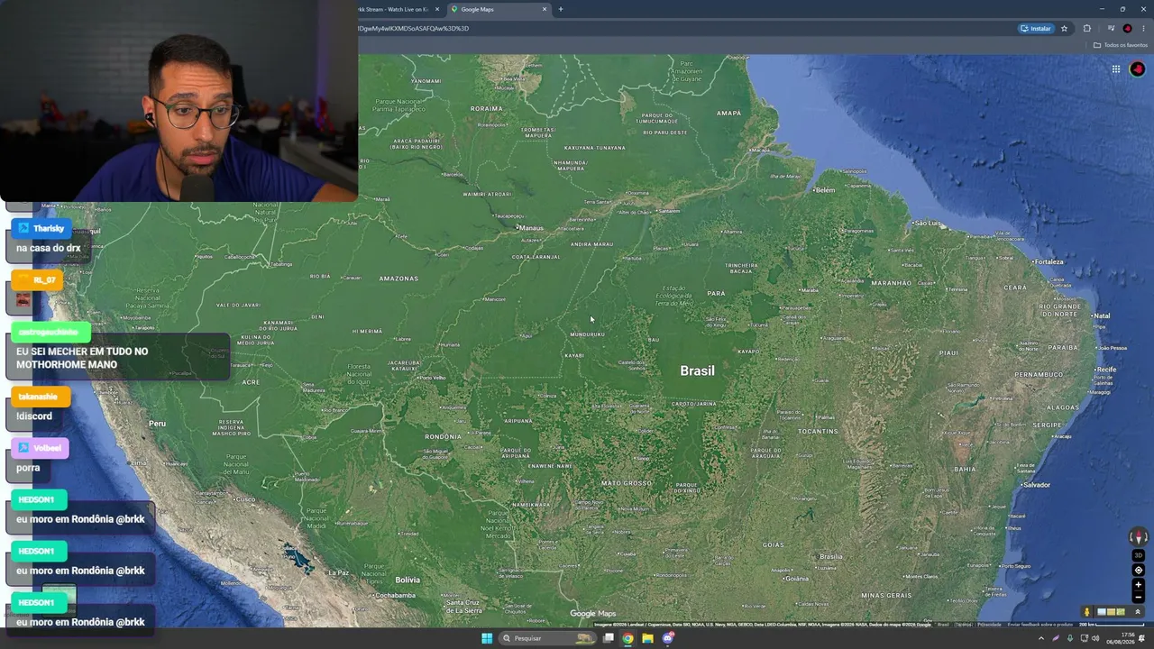Click the RONDÔNIA state label
This screenshot has width=1154, height=649.
coord(443,436)
